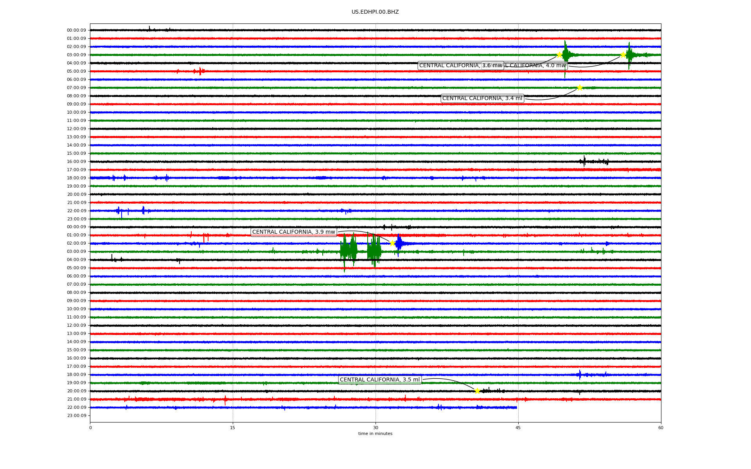Select the CENTRAL CALIFORNIA, 3.5 ml label
Screen dimensions: 751x469
379,380
